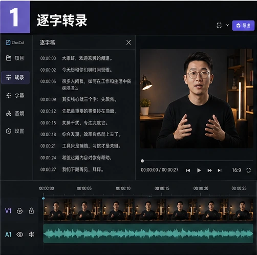Open 设置 from the sidebar

click(15, 131)
